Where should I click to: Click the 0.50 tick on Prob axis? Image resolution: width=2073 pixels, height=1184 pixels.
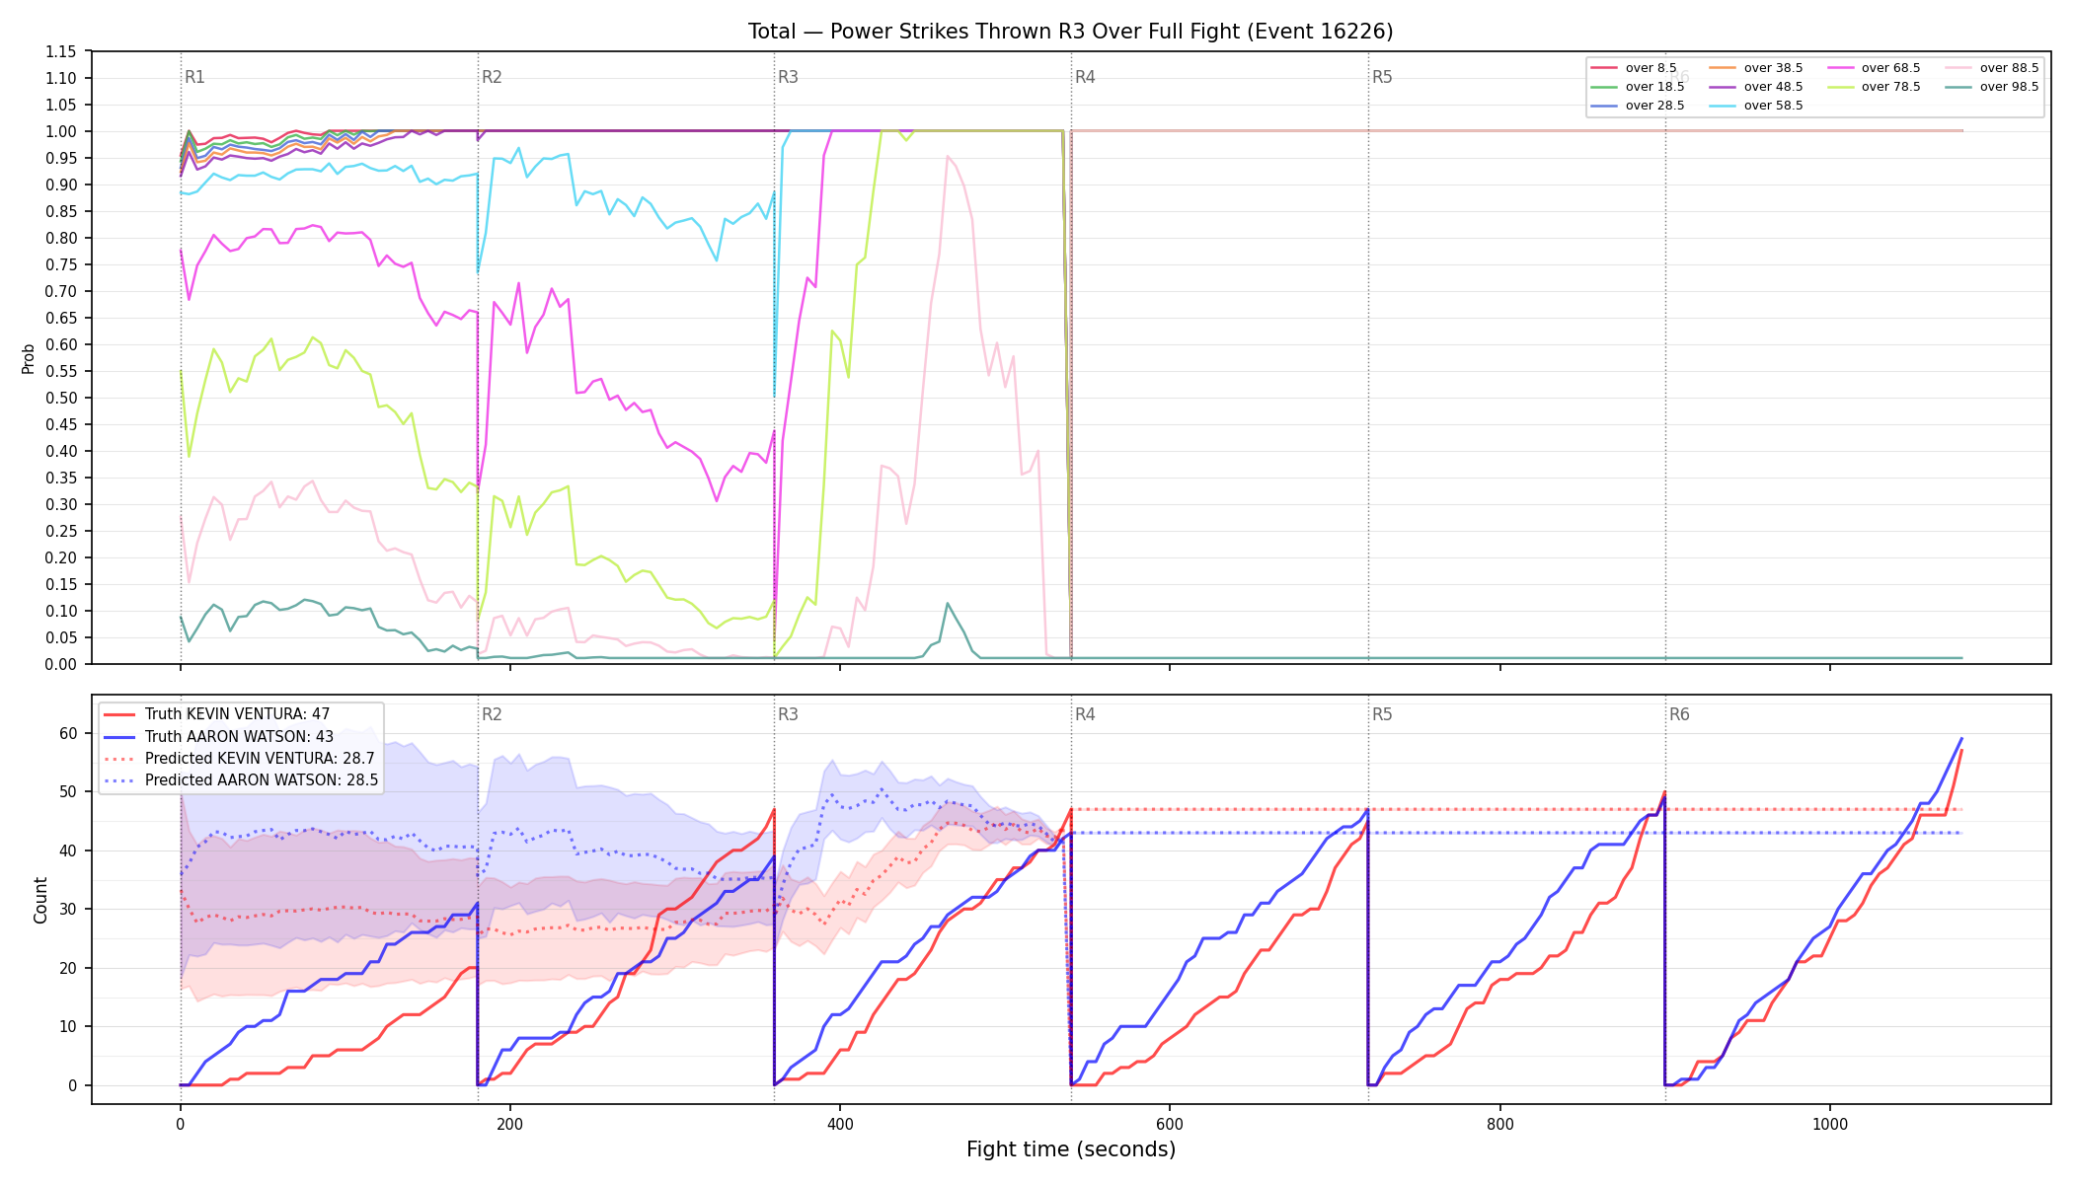click(x=60, y=398)
